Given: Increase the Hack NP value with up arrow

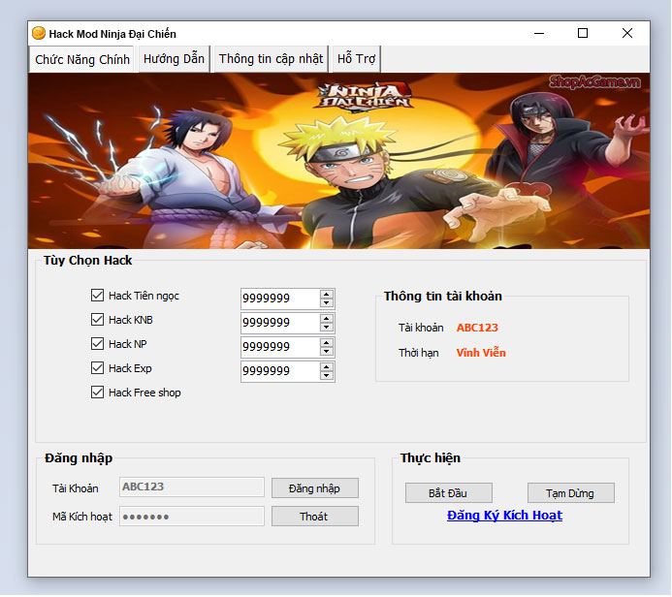Looking at the screenshot, I should click(327, 343).
